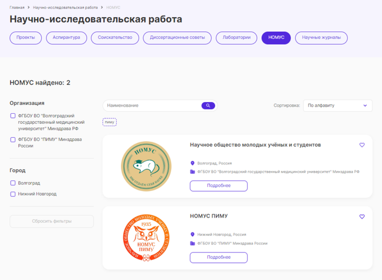Open the orange НОМУС ПИМУ owl logo

coord(146,238)
